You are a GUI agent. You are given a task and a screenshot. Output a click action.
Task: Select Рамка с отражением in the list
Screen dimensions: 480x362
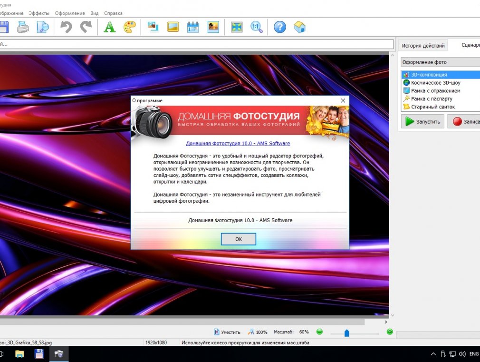(x=441, y=91)
